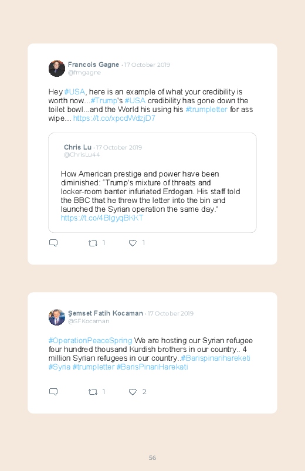
Task: Select the #Trump hashtag
Action: tap(104, 101)
